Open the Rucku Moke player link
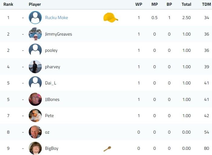This screenshot has width=212, height=155. tap(57, 18)
